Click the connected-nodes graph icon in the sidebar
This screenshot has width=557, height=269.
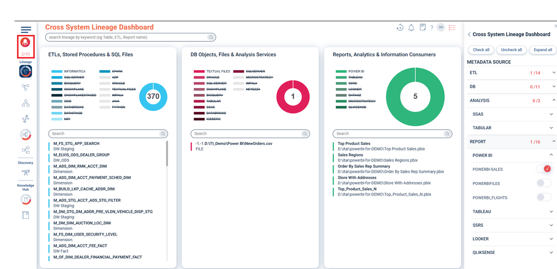pyautogui.click(x=26, y=87)
